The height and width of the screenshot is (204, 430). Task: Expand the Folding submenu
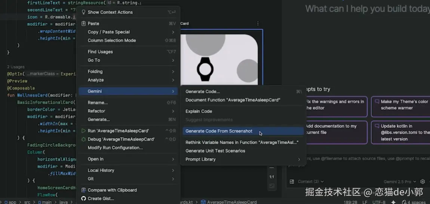128,72
